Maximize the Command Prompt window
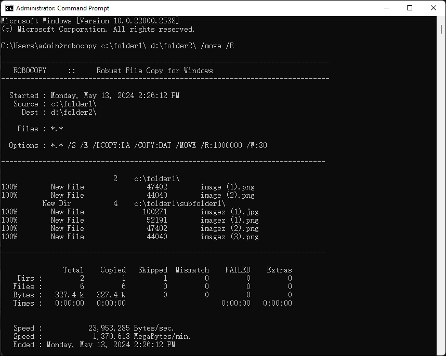The image size is (446, 356). [409, 8]
